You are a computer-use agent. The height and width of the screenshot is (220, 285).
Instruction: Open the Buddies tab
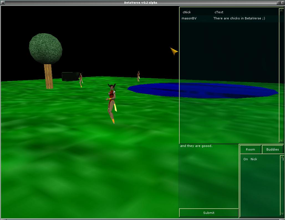273,149
